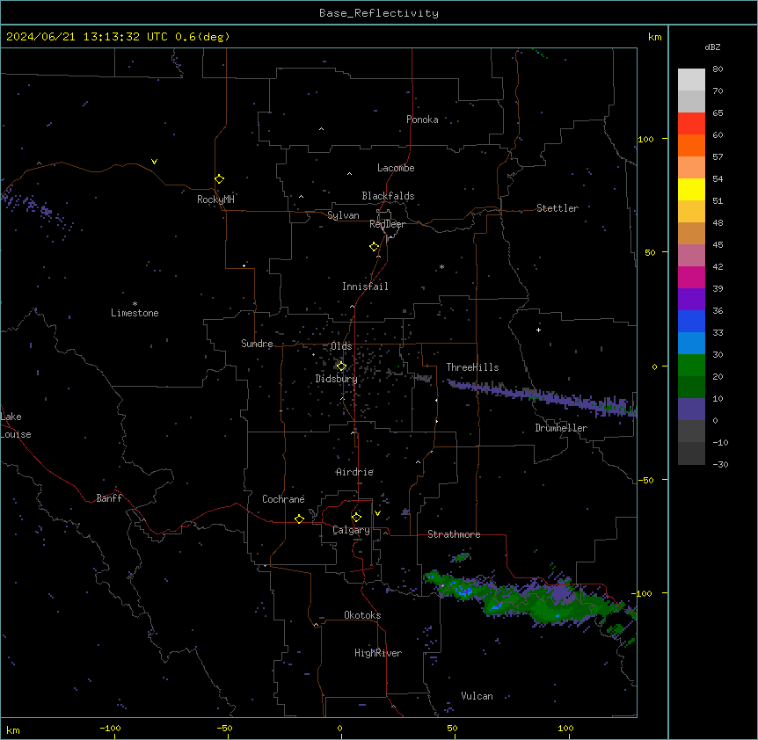The height and width of the screenshot is (740, 758).
Task: Select the 54 dBZ yellow legend swatch
Action: pyautogui.click(x=691, y=189)
